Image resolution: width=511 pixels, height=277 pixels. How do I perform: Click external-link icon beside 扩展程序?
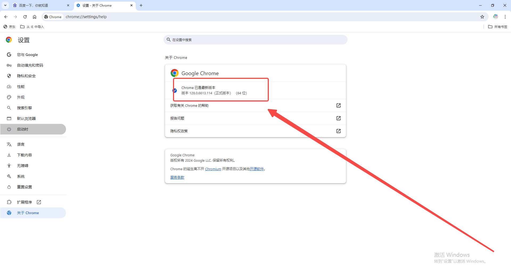(39, 202)
